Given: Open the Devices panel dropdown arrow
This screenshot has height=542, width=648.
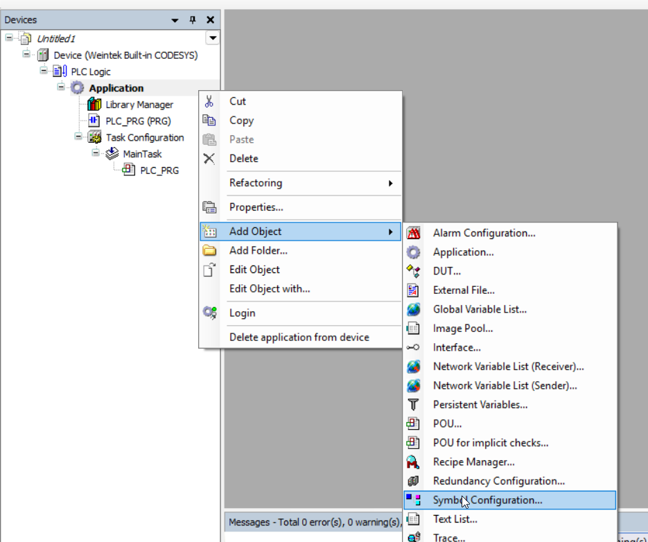Looking at the screenshot, I should click(x=175, y=20).
